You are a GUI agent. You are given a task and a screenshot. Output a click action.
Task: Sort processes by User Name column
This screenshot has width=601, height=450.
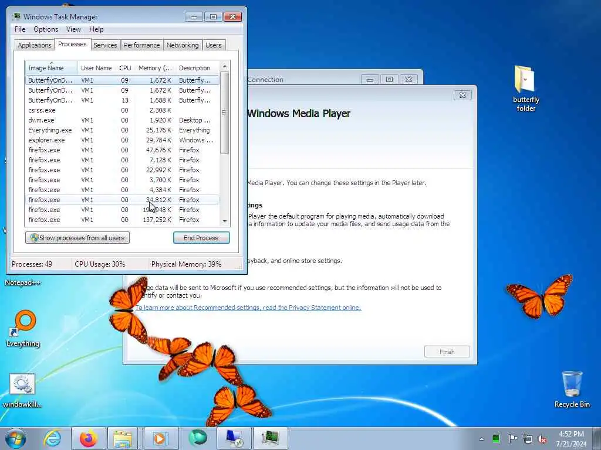[96, 68]
